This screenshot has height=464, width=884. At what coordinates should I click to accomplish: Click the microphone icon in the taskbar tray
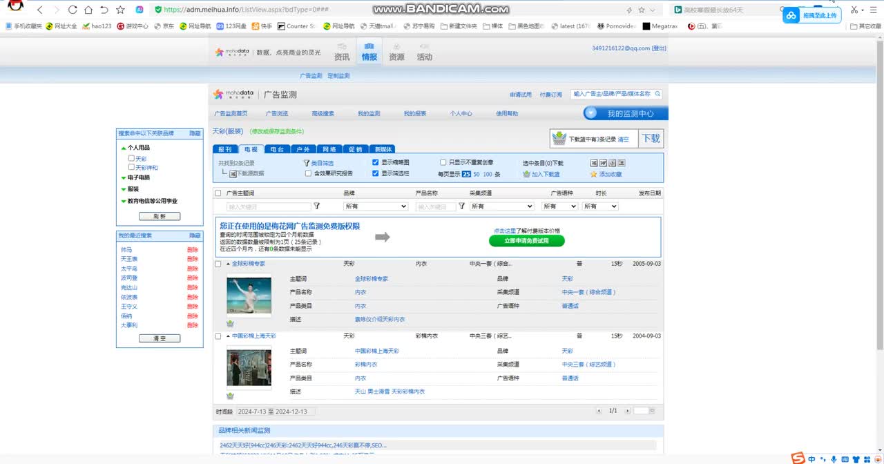pos(834,459)
